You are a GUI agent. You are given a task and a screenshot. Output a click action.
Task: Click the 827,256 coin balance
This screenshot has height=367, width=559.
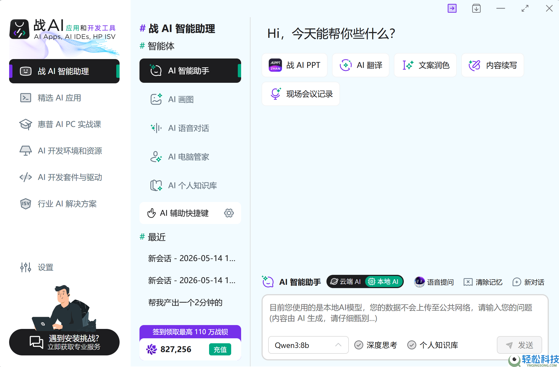(176, 349)
